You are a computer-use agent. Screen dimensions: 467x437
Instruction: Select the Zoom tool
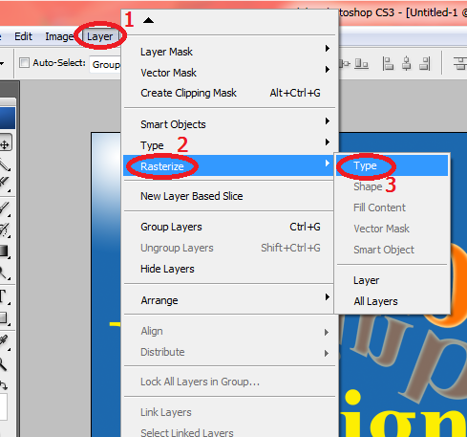[x=3, y=364]
